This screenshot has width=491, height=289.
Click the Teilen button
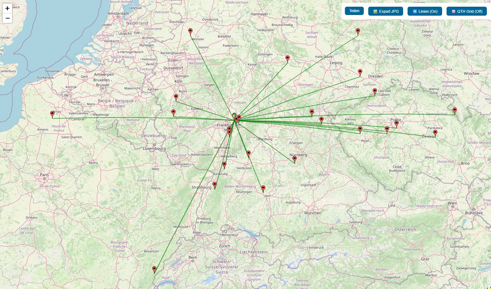pyautogui.click(x=354, y=11)
